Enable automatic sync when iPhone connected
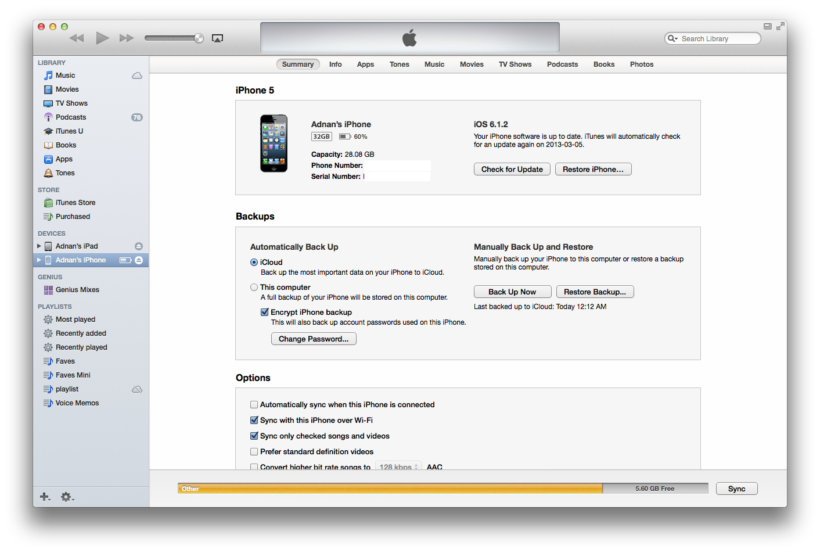Viewport: 820px width, 553px height. tap(254, 405)
